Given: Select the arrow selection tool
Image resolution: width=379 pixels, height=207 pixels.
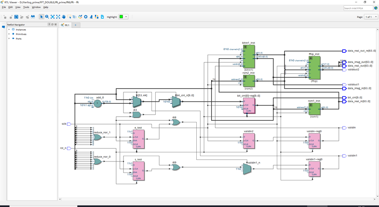Looking at the screenshot, I should (41, 17).
